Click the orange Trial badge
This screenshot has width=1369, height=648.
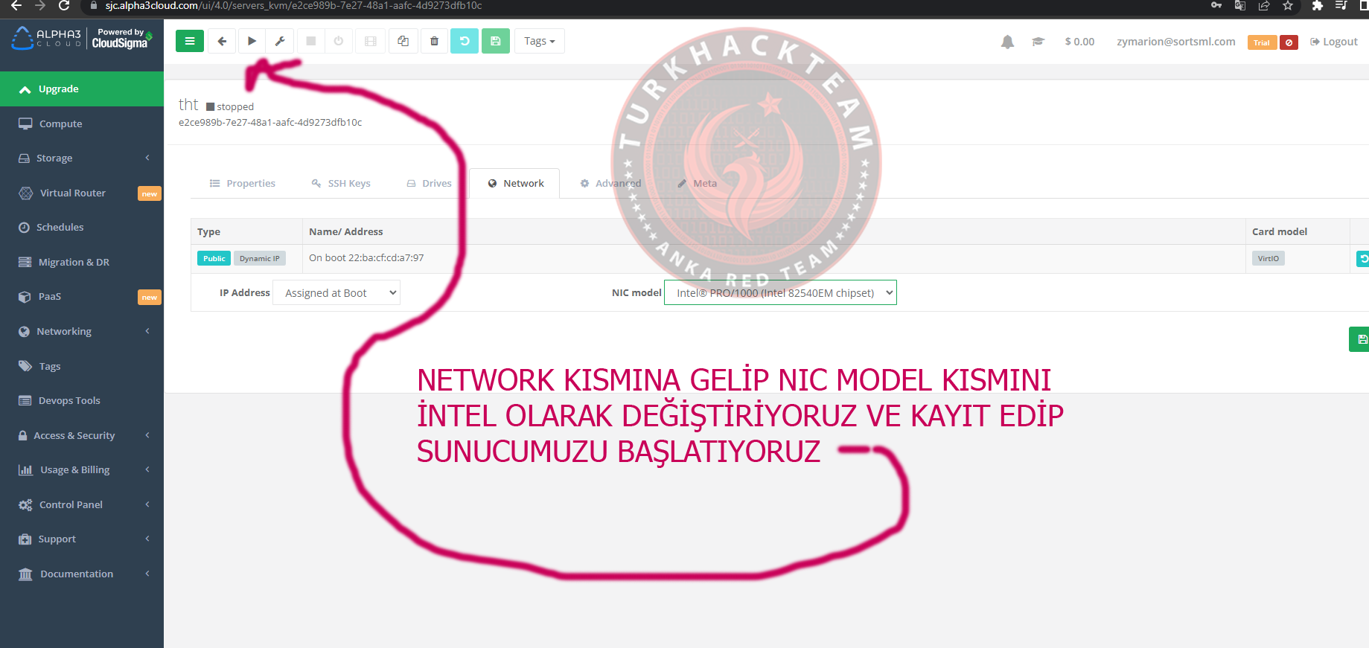(1262, 42)
